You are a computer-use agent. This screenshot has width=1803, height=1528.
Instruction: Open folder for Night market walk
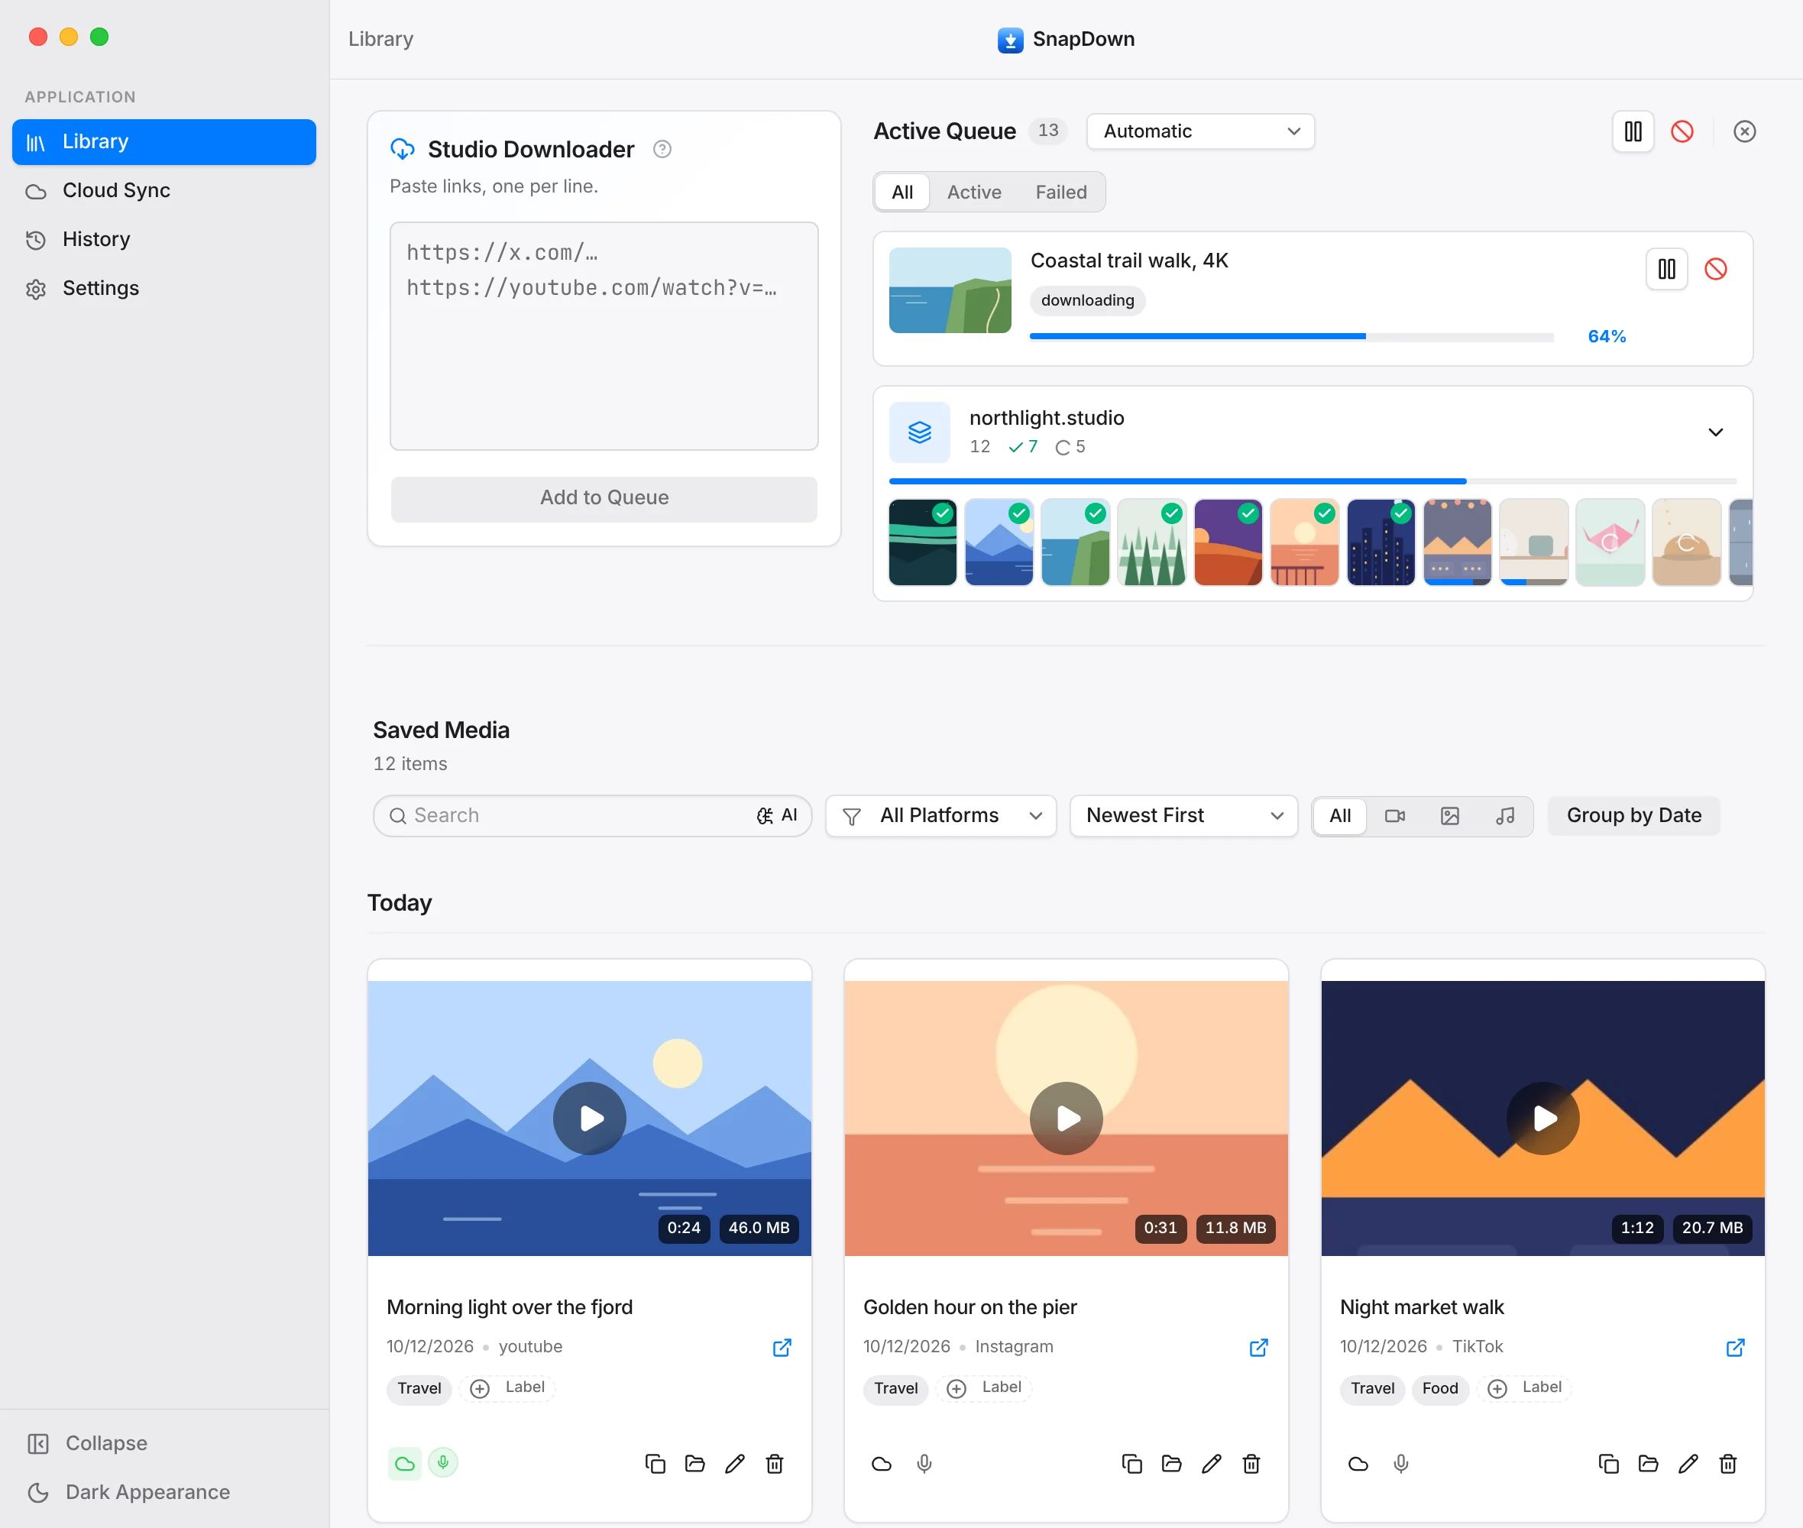pos(1648,1464)
